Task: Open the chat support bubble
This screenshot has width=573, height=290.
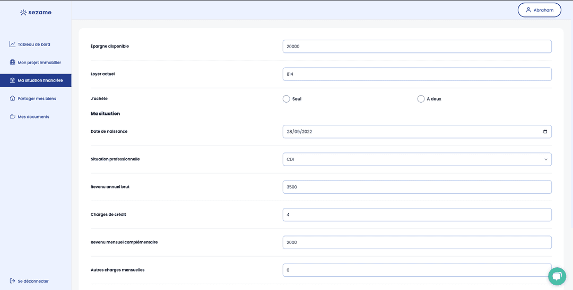Action: click(557, 276)
